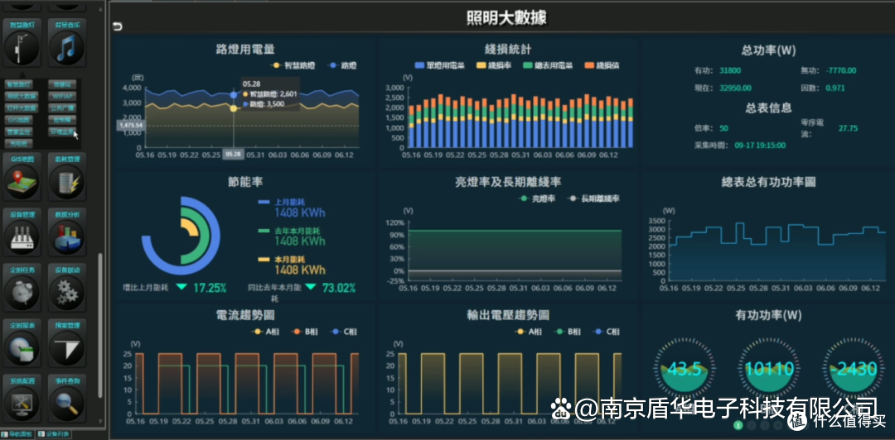Image resolution: width=895 pixels, height=440 pixels.
Task: Open the 定时报表 clock calendar icon
Action: point(21,348)
